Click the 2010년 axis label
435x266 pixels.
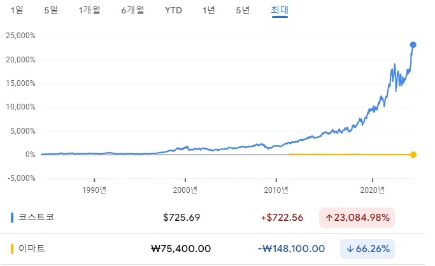276,190
